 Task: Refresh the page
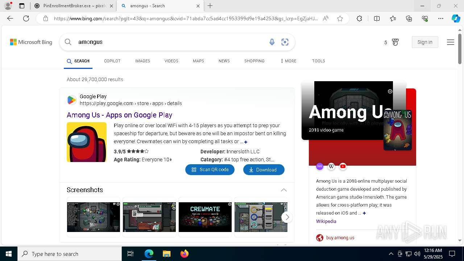[26, 18]
